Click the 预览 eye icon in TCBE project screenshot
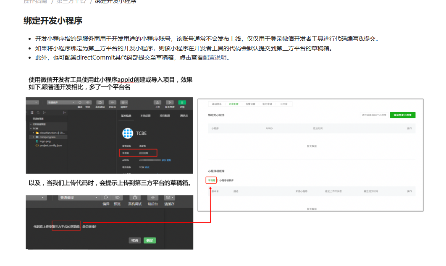This screenshot has width=446, height=266. [x=88, y=102]
